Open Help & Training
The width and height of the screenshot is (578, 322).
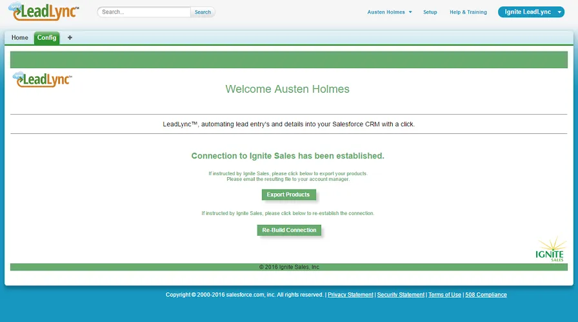point(468,12)
